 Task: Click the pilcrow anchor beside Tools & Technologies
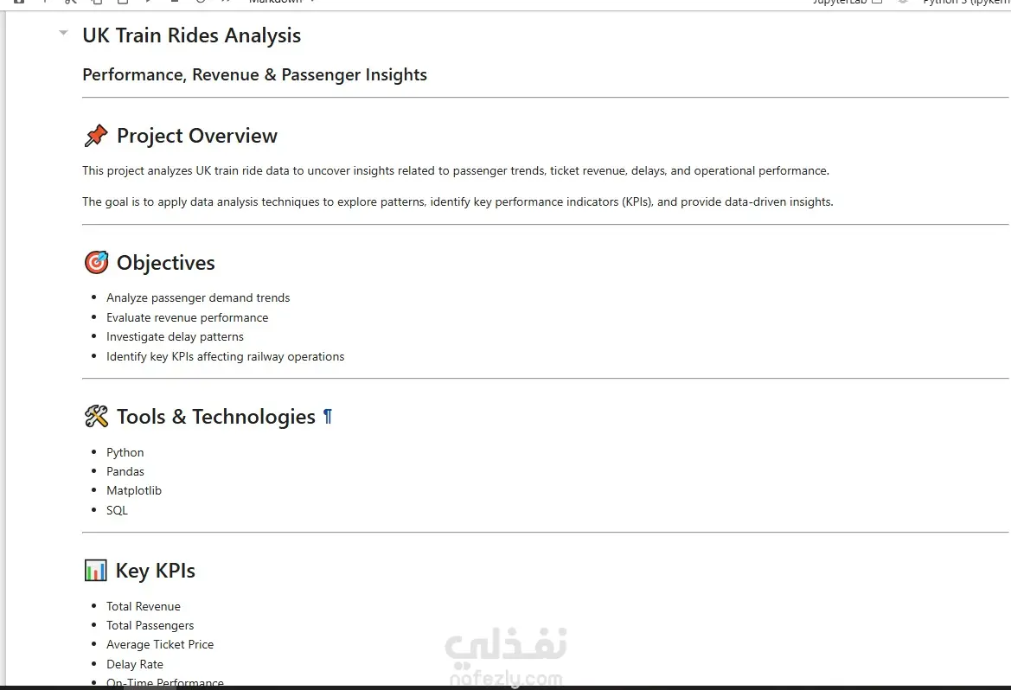point(328,417)
